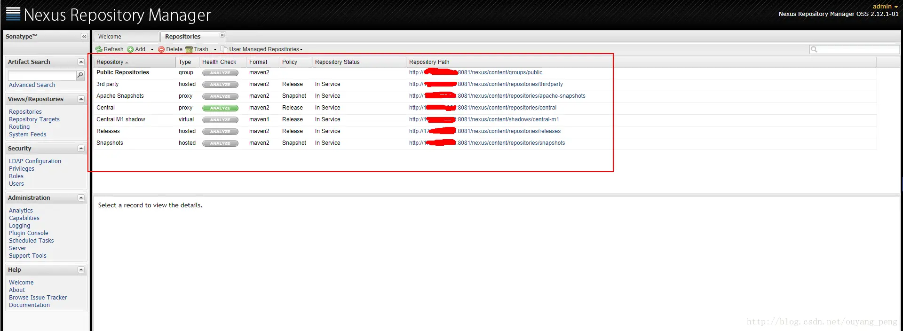Open the Logging link
The width and height of the screenshot is (903, 331).
(x=20, y=226)
